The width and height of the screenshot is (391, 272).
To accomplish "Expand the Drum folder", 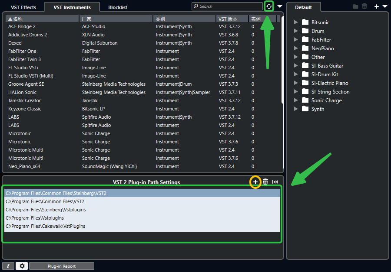I will (x=296, y=31).
